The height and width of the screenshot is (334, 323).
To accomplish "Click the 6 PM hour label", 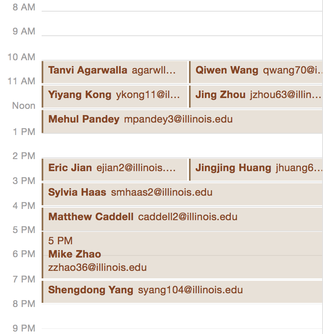I will 24,254.
